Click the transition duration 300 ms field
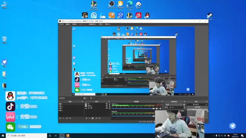The width and height of the screenshot is (246, 138). coord(175,108)
